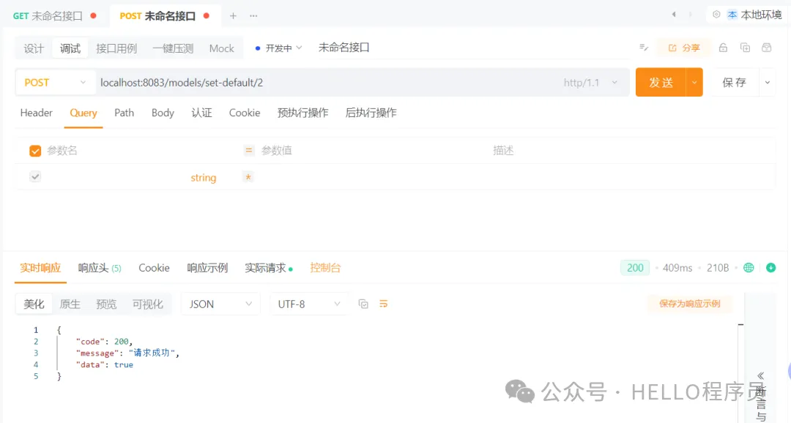Image resolution: width=791 pixels, height=423 pixels.
Task: Click the clone interface icon near top right
Action: [744, 47]
